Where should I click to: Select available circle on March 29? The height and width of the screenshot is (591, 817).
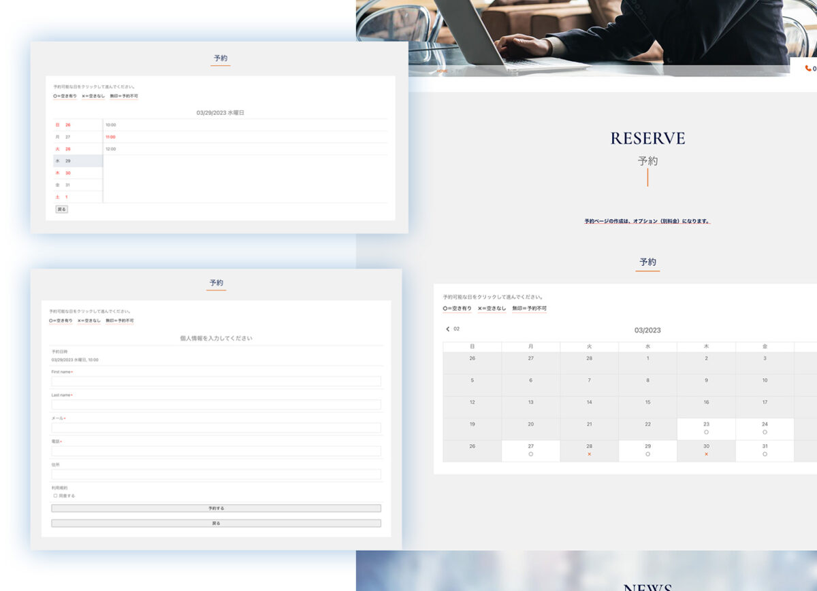coord(647,454)
